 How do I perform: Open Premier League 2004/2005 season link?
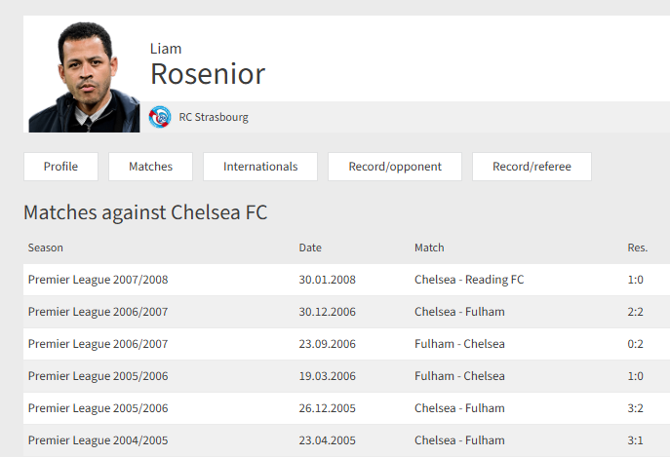coord(98,440)
